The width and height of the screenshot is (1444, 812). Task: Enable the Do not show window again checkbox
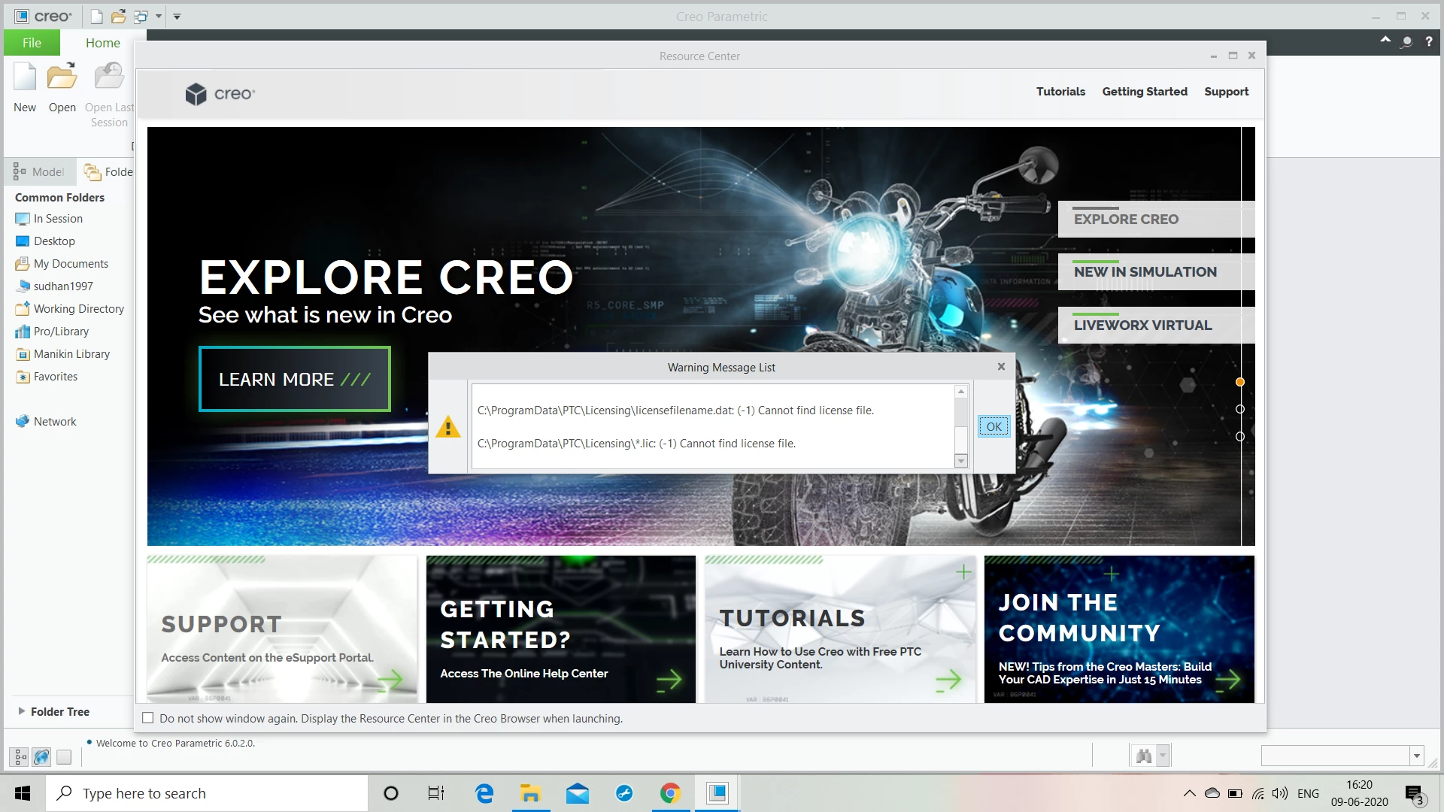coord(148,718)
